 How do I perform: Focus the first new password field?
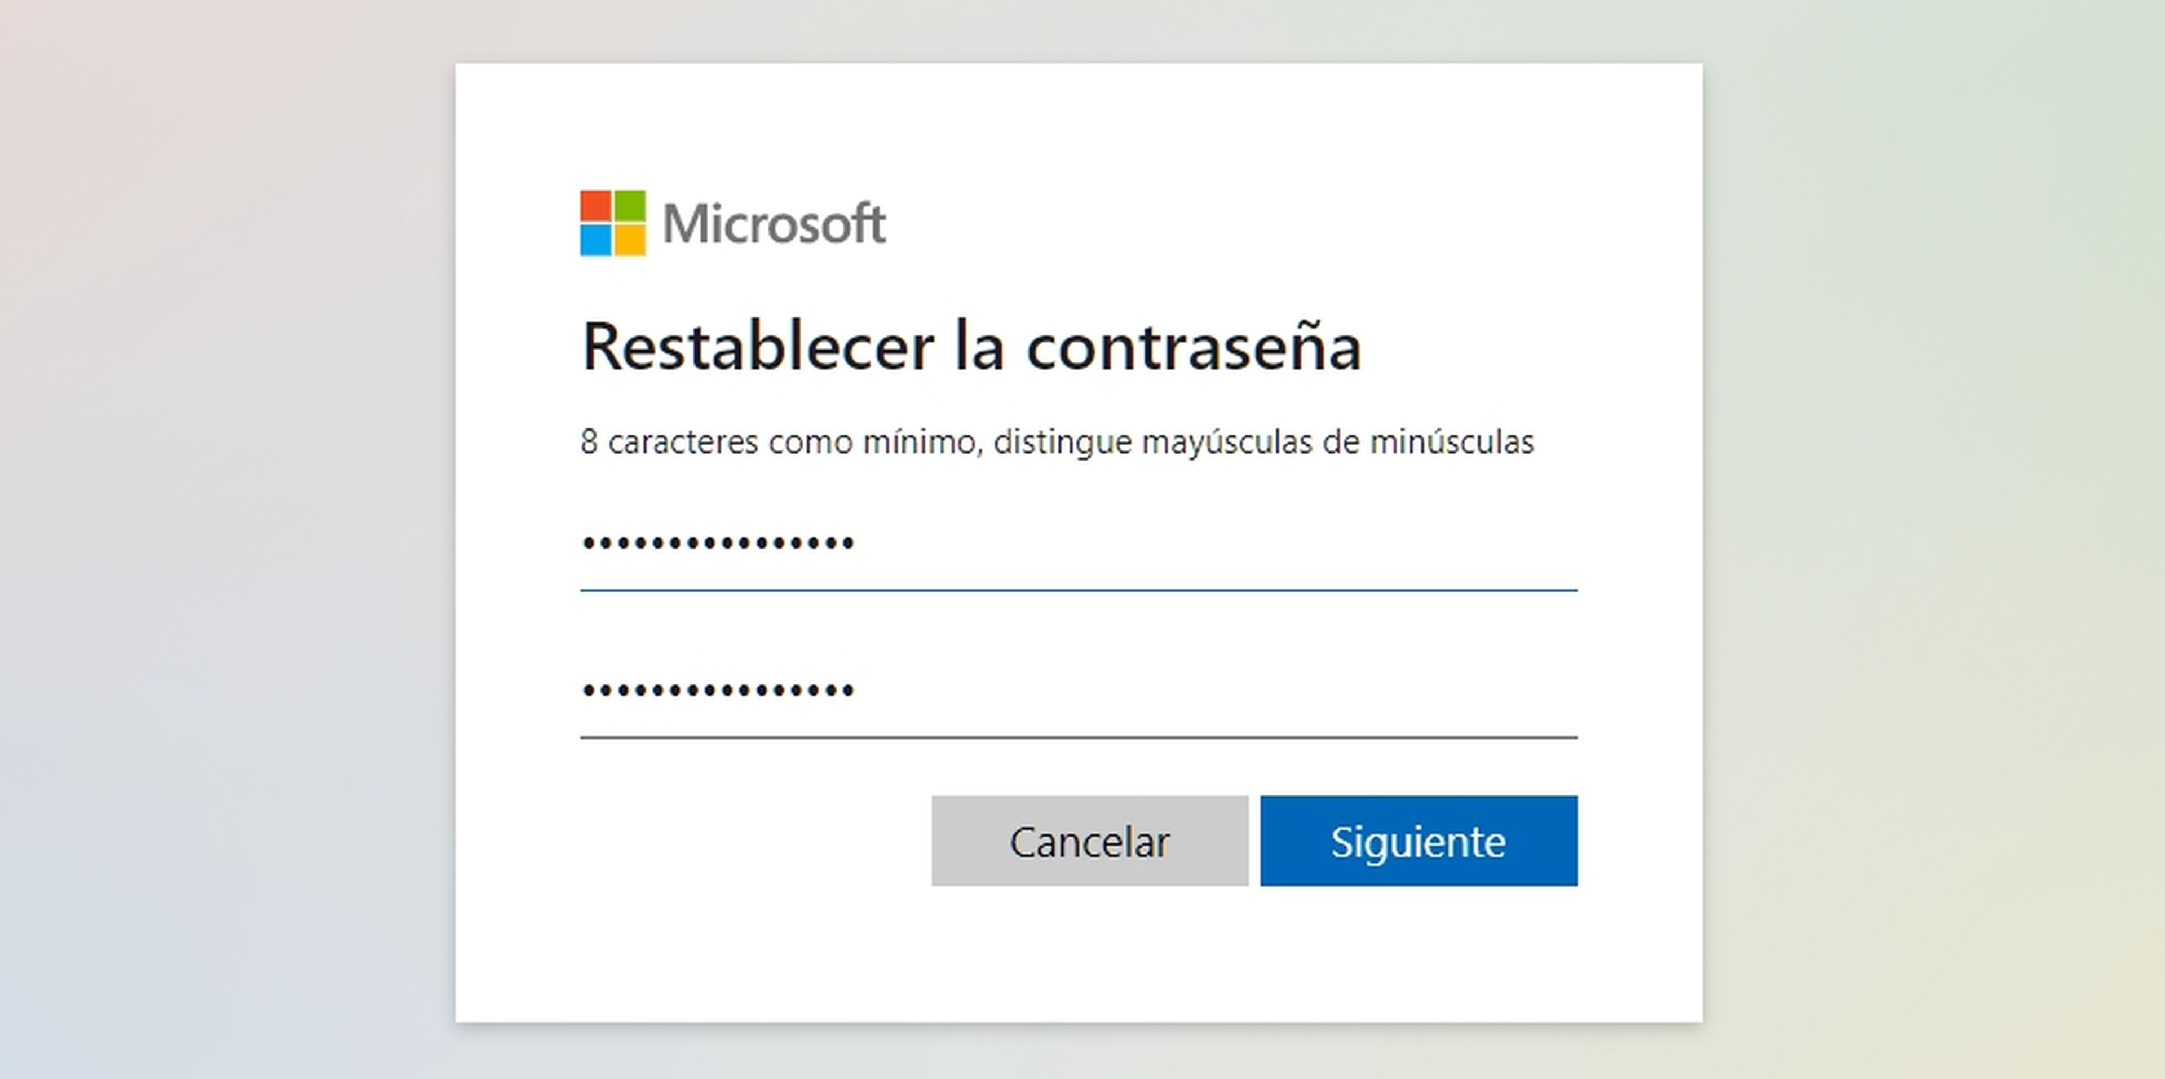1077,543
